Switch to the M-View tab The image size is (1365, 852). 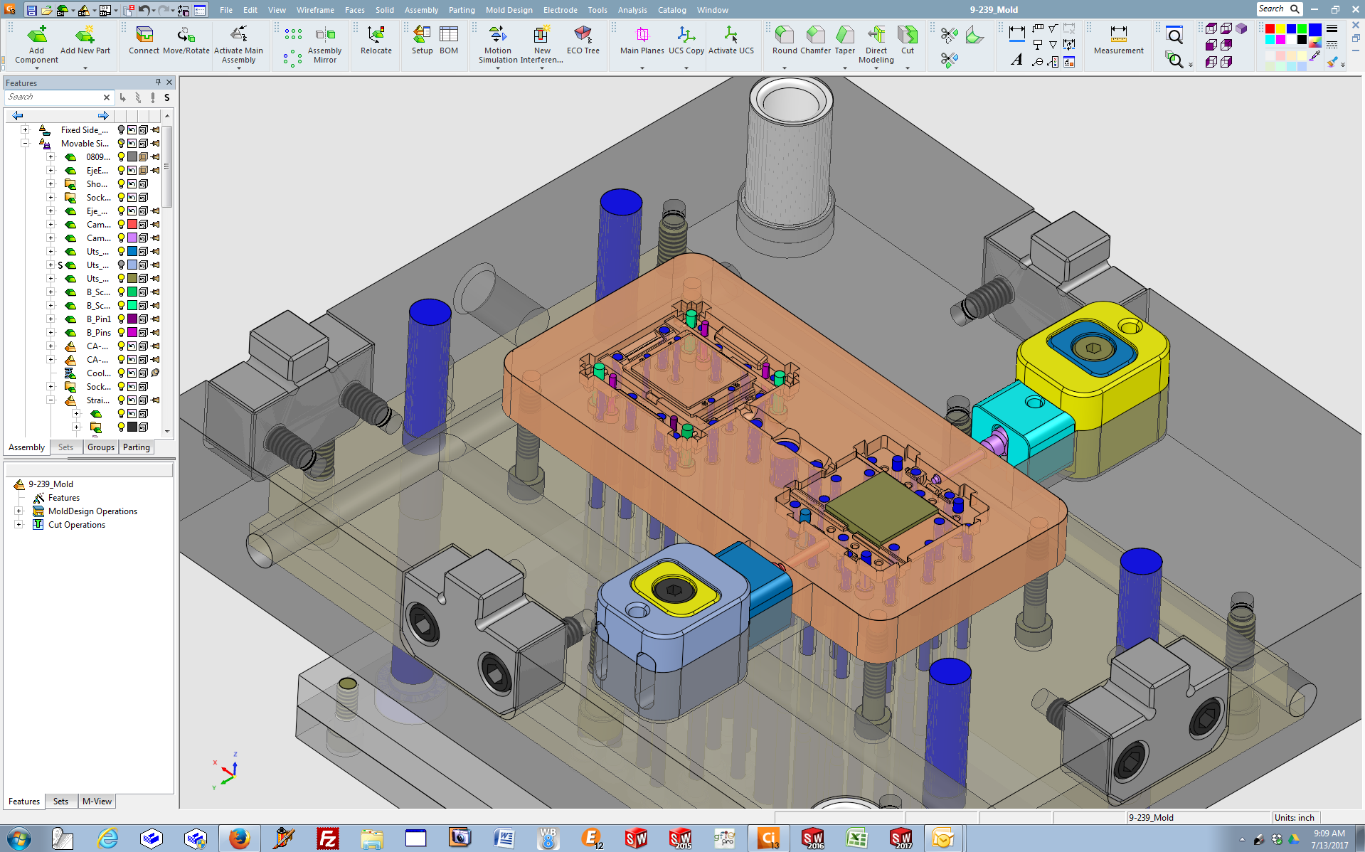pos(97,802)
